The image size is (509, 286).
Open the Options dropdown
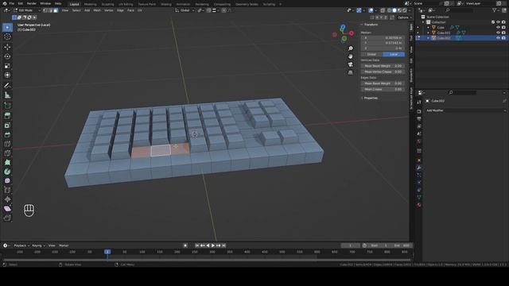pos(405,17)
